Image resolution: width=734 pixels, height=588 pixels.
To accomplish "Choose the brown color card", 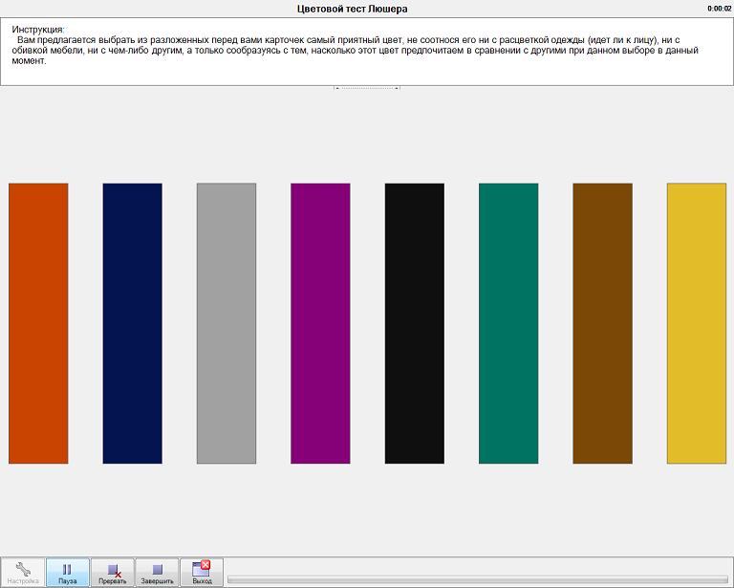I will click(602, 323).
